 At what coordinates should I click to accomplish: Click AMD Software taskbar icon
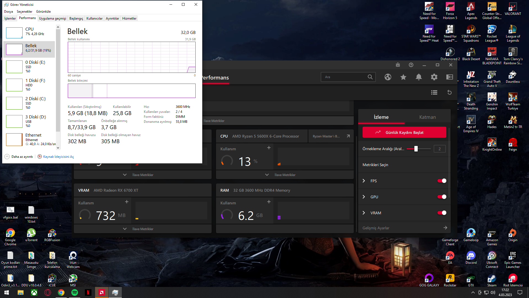tap(102, 292)
